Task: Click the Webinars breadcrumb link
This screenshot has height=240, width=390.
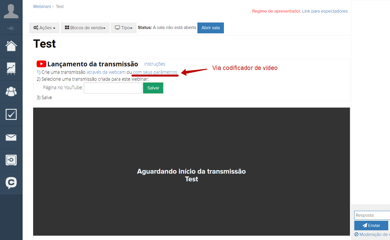Action: 42,6
